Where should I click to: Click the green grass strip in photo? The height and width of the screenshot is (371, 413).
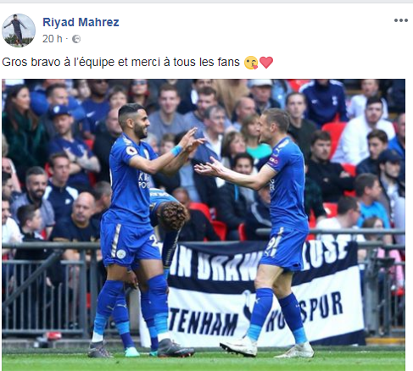pyautogui.click(x=204, y=362)
